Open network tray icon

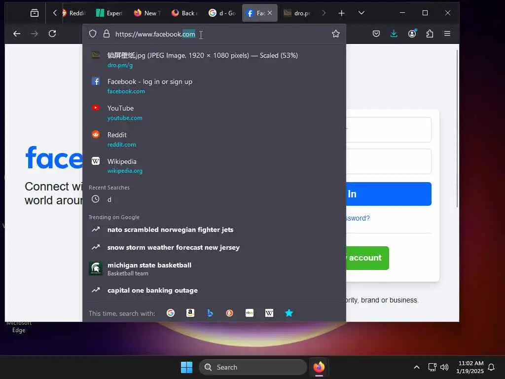click(432, 367)
